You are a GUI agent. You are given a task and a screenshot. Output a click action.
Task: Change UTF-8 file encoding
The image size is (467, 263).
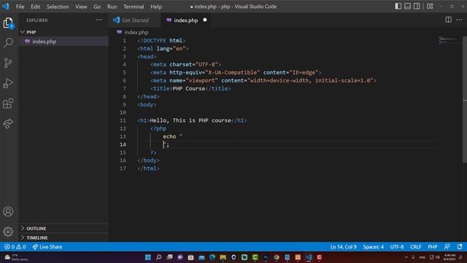397,247
